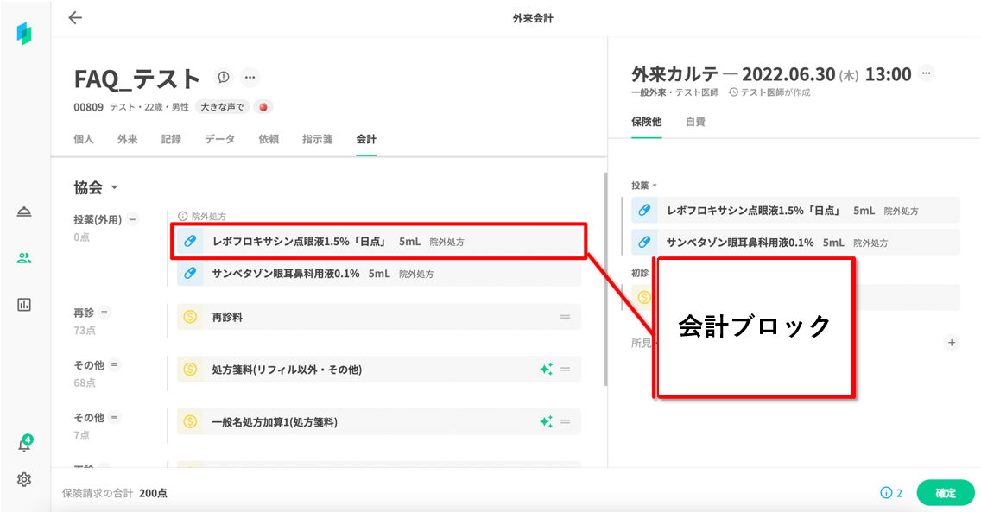Select the 自費 tab

695,122
